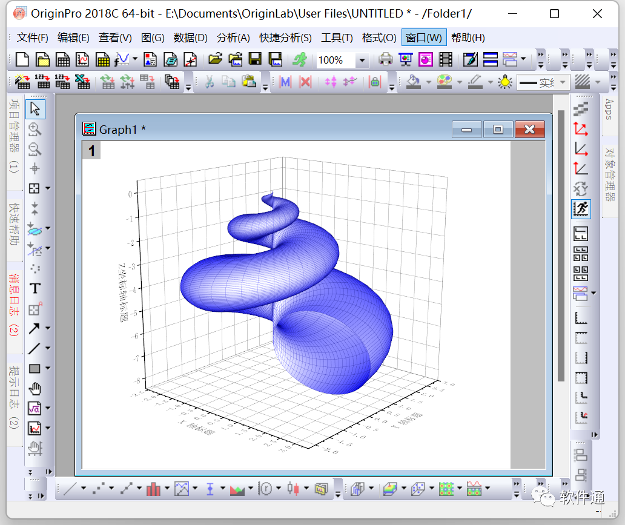This screenshot has height=525, width=625.
Task: Click the bar chart plot icon
Action: point(153,489)
